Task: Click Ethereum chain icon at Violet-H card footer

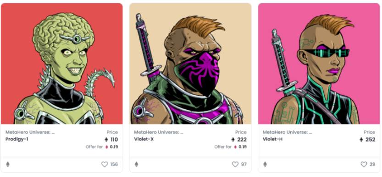Action: point(265,164)
